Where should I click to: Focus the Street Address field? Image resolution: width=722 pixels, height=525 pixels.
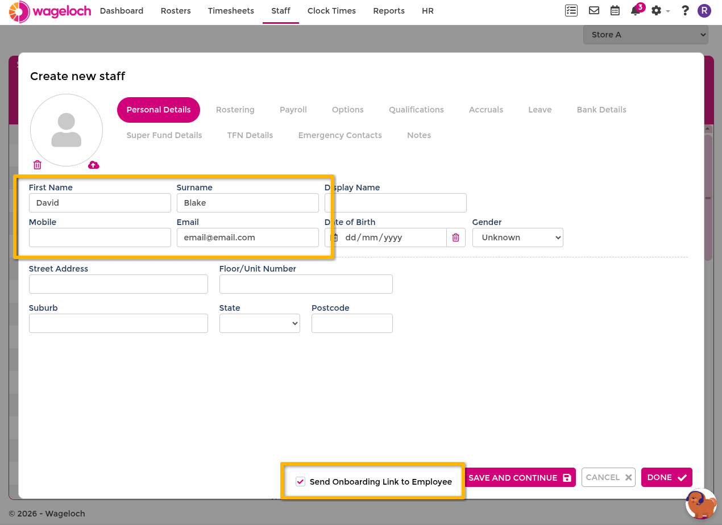pyautogui.click(x=118, y=284)
